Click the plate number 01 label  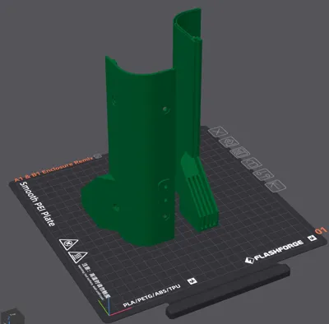(321, 230)
